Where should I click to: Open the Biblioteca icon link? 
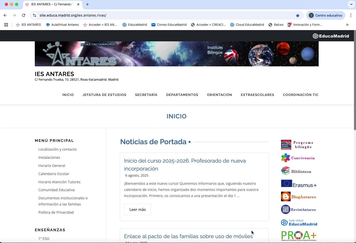pyautogui.click(x=296, y=171)
